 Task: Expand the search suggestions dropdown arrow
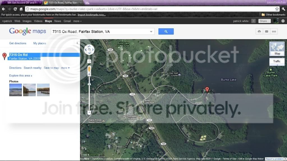[x=151, y=31]
